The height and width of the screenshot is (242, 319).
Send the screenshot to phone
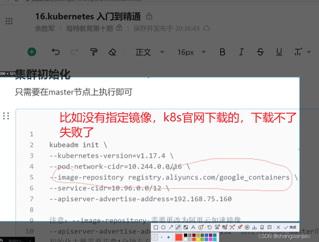(x=262, y=227)
